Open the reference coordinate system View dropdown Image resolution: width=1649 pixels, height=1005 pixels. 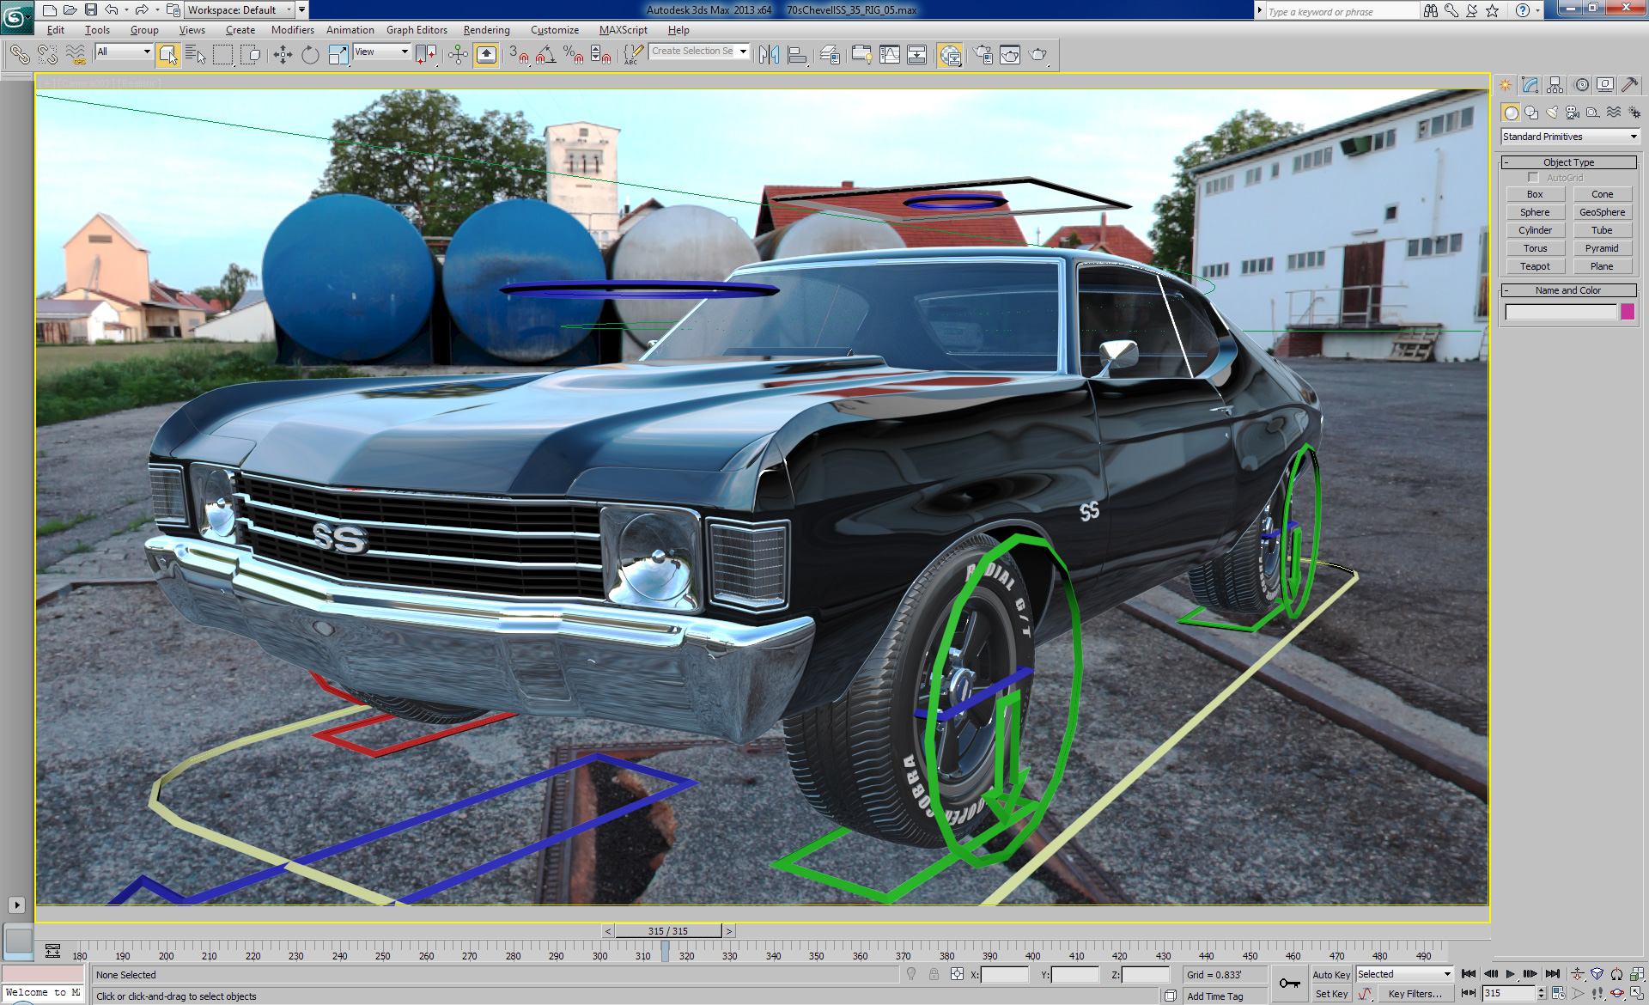pos(380,52)
